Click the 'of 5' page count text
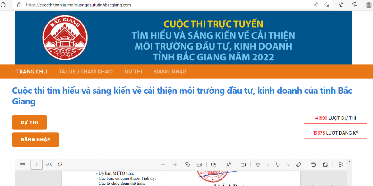The width and height of the screenshot is (373, 186). (x=49, y=165)
